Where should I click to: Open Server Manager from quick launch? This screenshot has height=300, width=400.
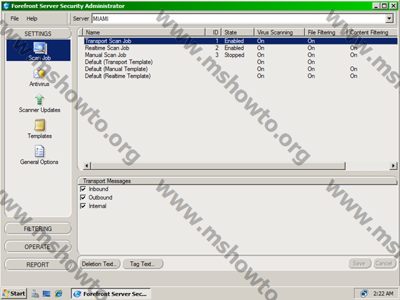(35, 294)
